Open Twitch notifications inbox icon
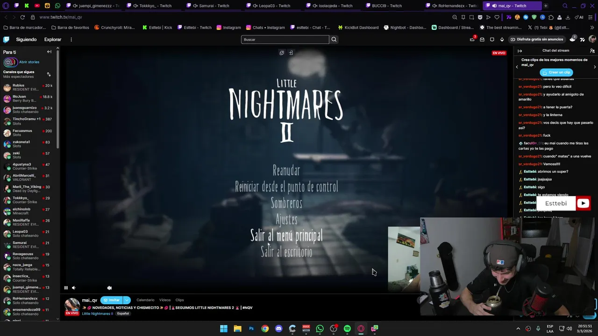This screenshot has width=598, height=336. pyautogui.click(x=482, y=40)
